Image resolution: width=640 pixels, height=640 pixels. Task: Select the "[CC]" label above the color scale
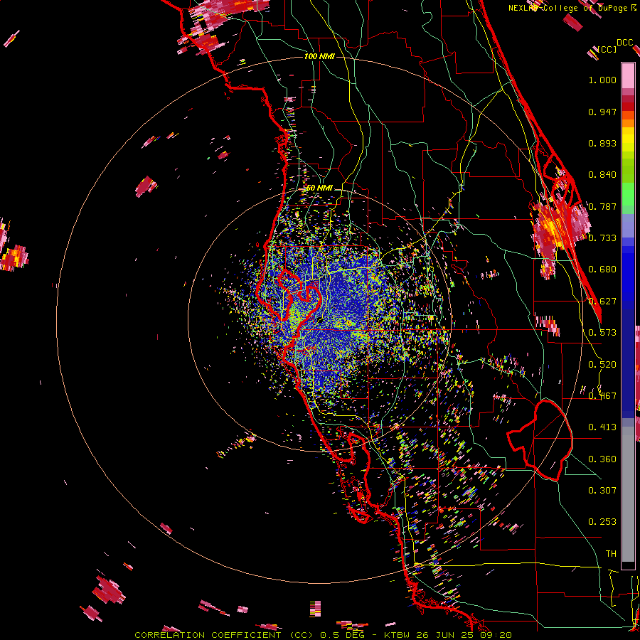[607, 49]
